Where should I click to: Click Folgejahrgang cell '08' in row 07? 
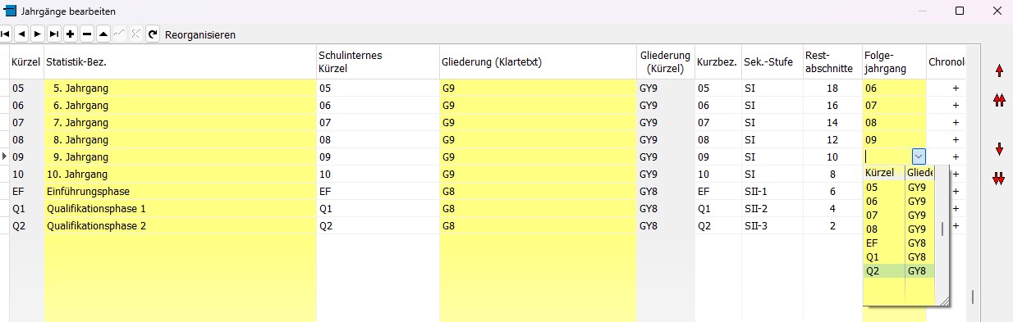894,122
